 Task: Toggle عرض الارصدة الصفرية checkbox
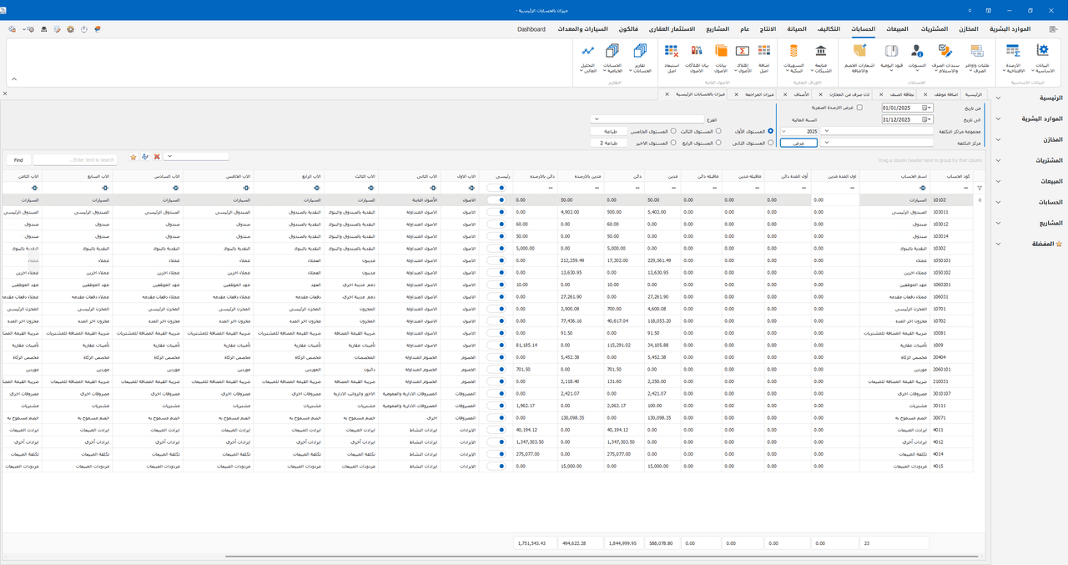pos(860,108)
